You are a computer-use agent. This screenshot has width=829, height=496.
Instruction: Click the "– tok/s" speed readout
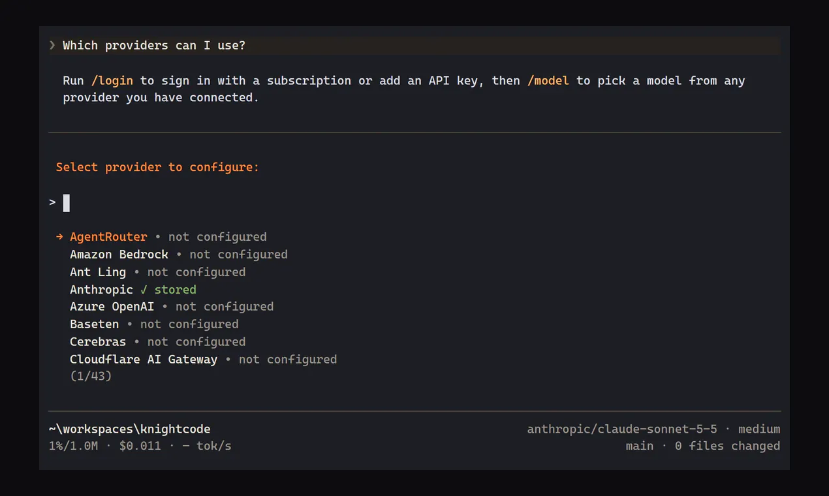[207, 446]
